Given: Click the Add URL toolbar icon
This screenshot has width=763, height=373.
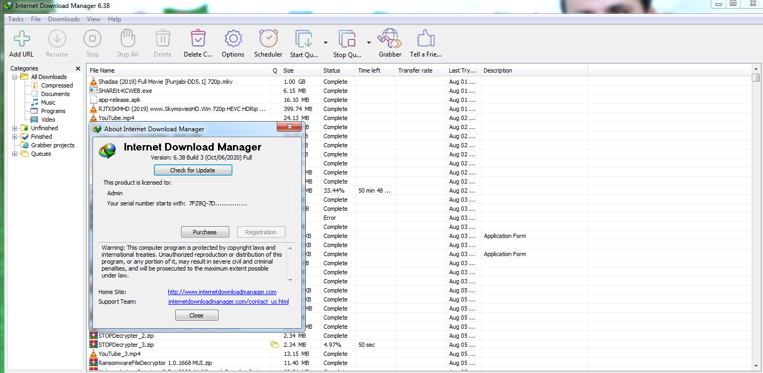Looking at the screenshot, I should point(21,39).
